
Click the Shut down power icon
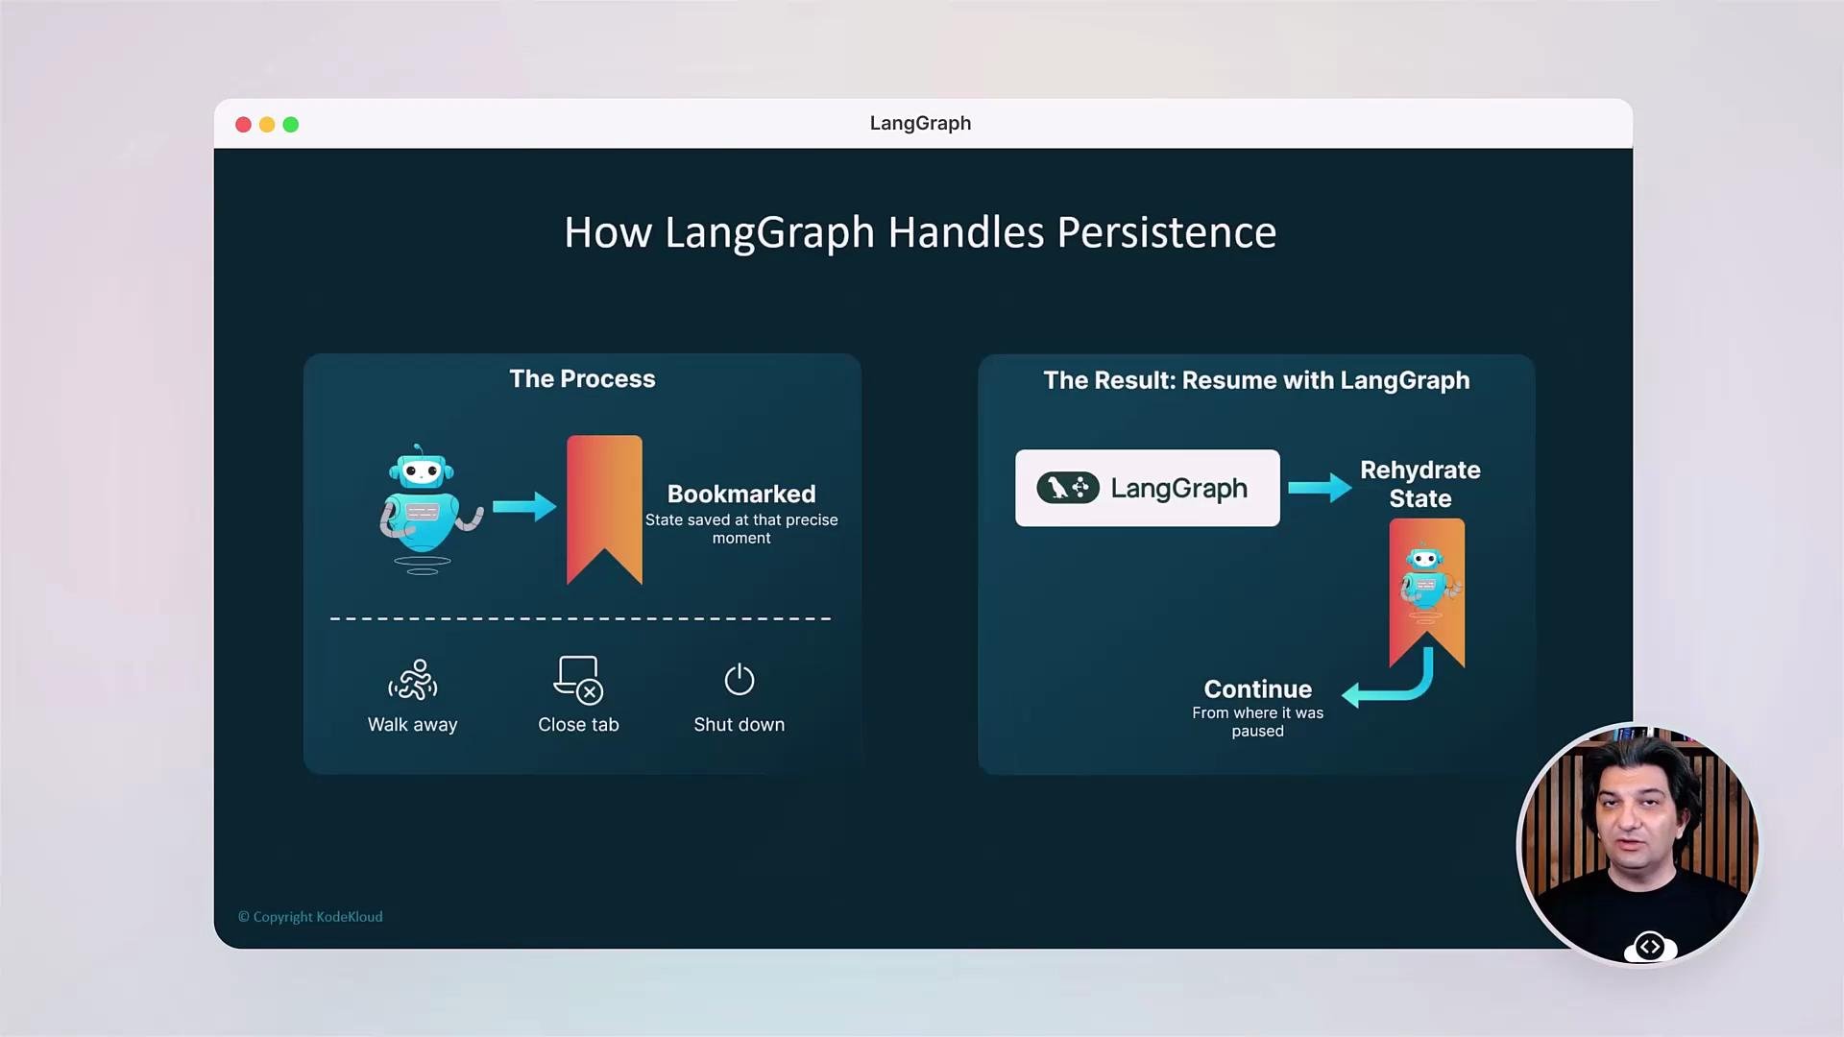(740, 679)
